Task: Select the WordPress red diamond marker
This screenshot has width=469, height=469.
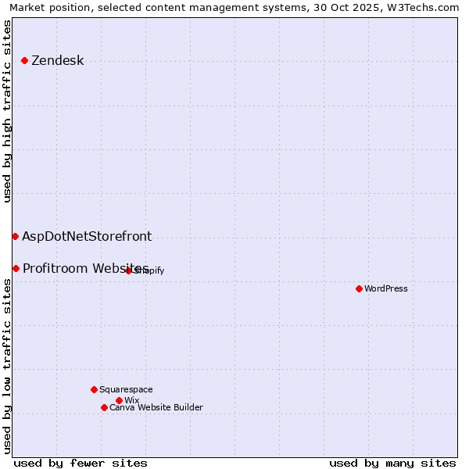Action: tap(359, 288)
